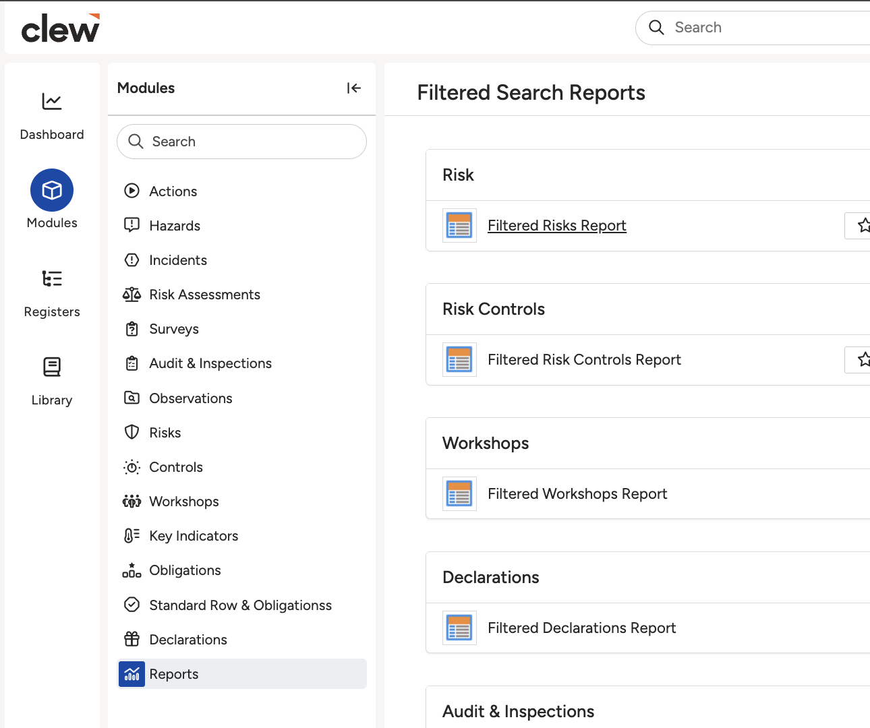Click the Risk Assessments scales icon
This screenshot has width=870, height=728.
pyautogui.click(x=132, y=295)
